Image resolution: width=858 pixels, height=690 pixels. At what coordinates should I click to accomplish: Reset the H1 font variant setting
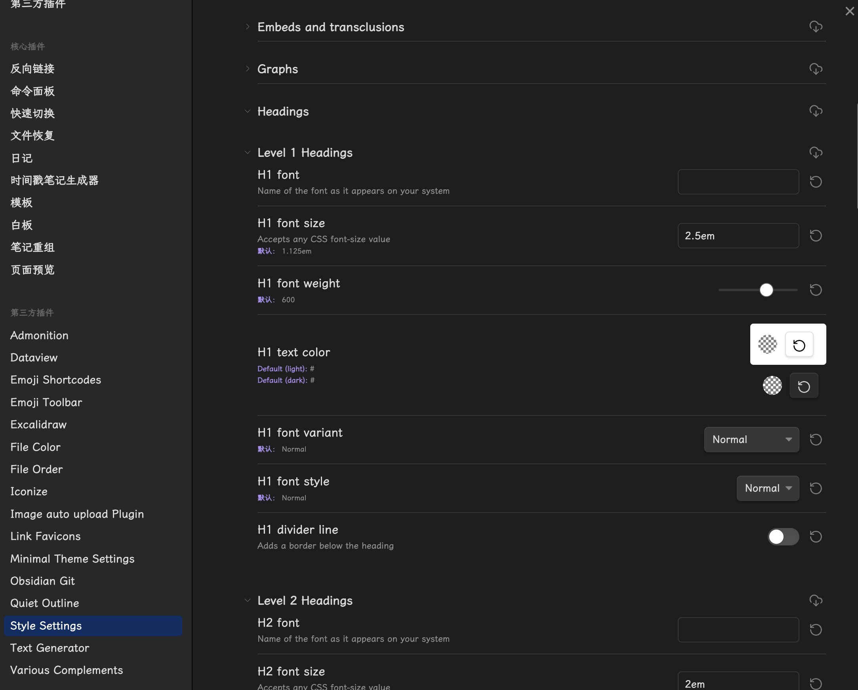tap(816, 439)
